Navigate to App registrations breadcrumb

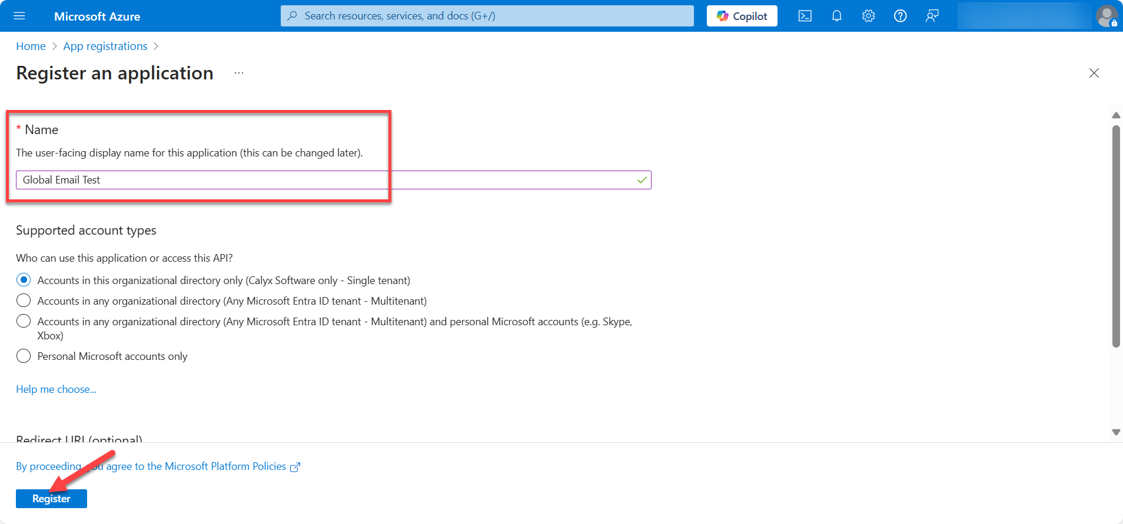click(x=105, y=46)
